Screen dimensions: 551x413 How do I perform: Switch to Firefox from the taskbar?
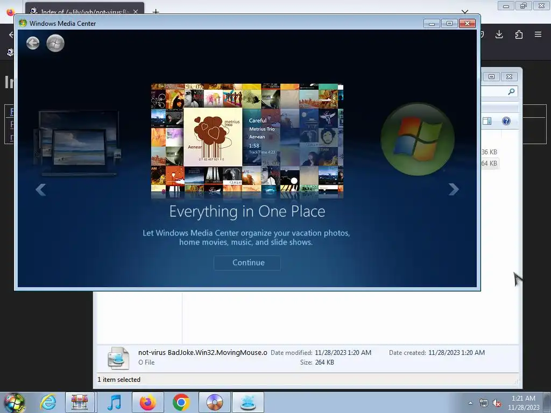tap(148, 402)
